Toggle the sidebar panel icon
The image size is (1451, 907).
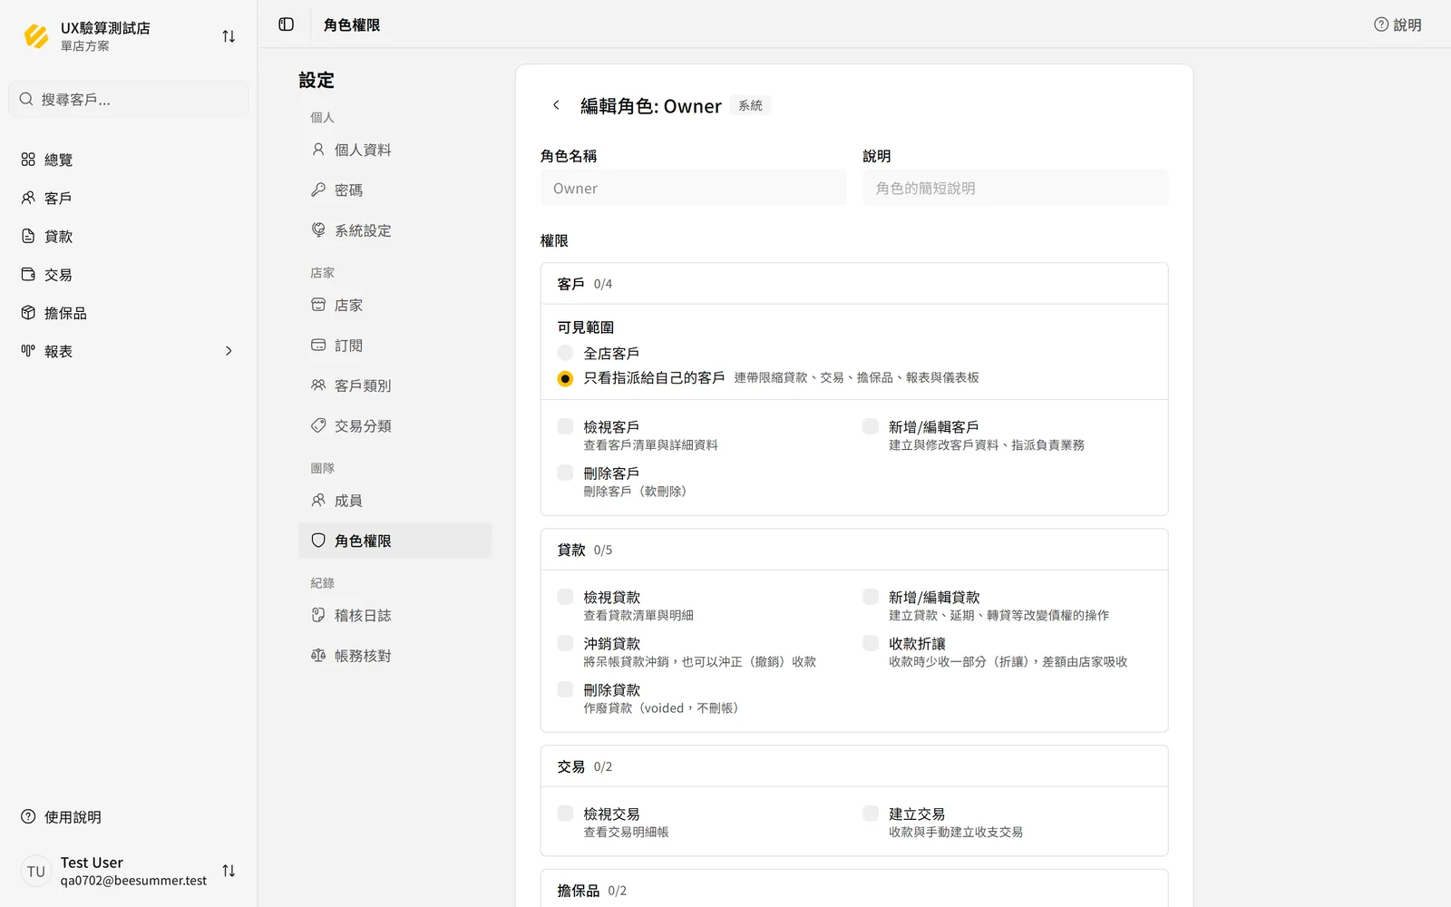tap(287, 24)
